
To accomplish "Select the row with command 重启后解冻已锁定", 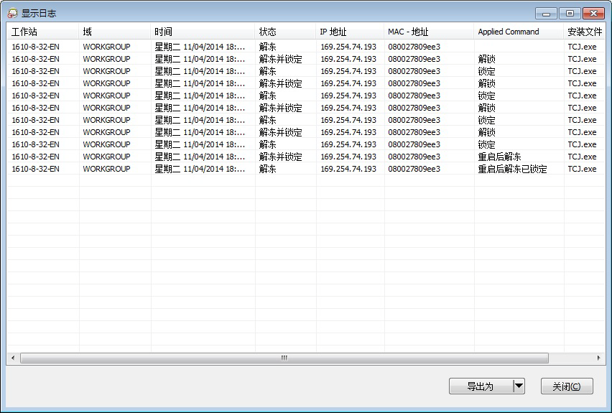I will click(x=305, y=169).
